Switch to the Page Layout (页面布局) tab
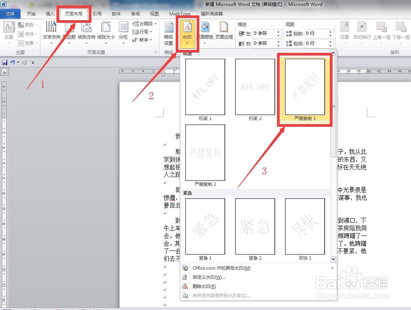This screenshot has height=310, width=411. [74, 14]
